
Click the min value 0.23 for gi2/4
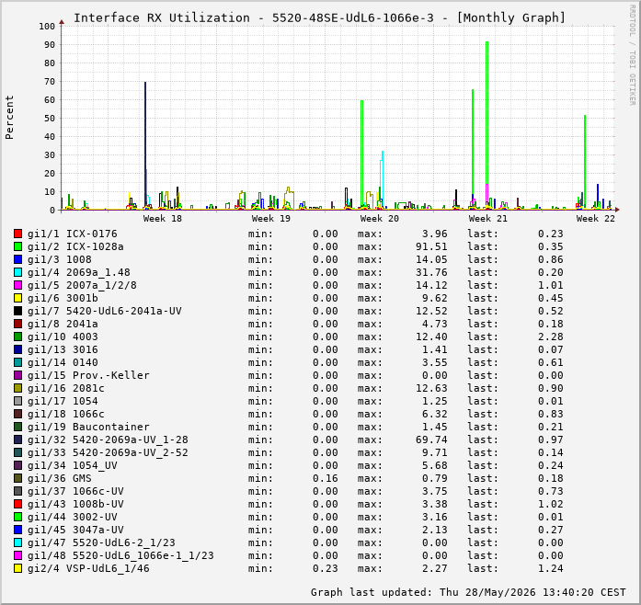point(326,568)
